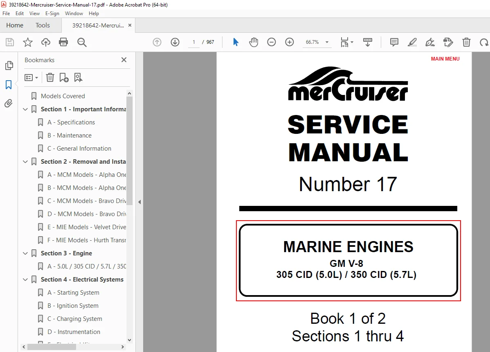This screenshot has width=490, height=352.
Task: Click bookmarks horizontal scrollbar right arrow
Action: coord(123,347)
